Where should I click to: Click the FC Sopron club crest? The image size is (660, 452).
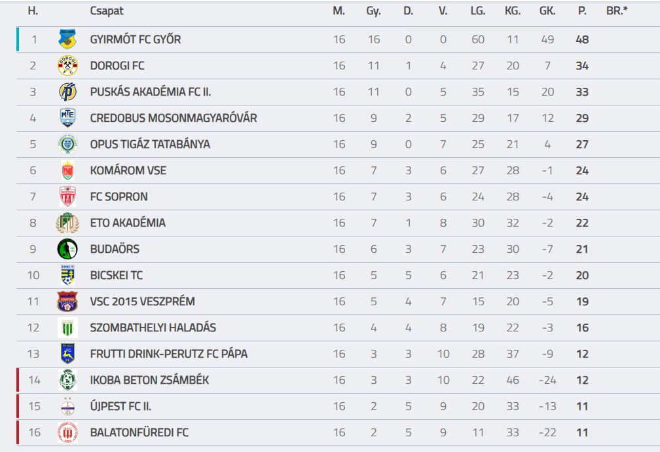[x=67, y=197]
